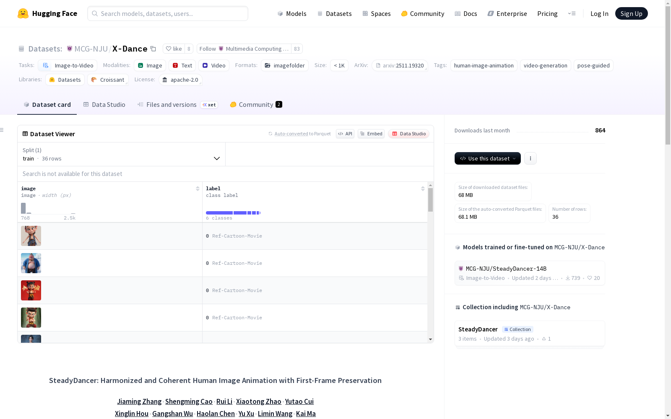Filter by Video modality tag
The height and width of the screenshot is (419, 671).
(x=214, y=65)
